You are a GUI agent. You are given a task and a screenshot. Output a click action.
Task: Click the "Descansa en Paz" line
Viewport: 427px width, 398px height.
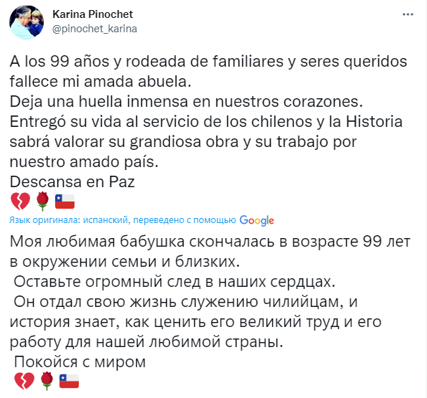click(x=72, y=182)
